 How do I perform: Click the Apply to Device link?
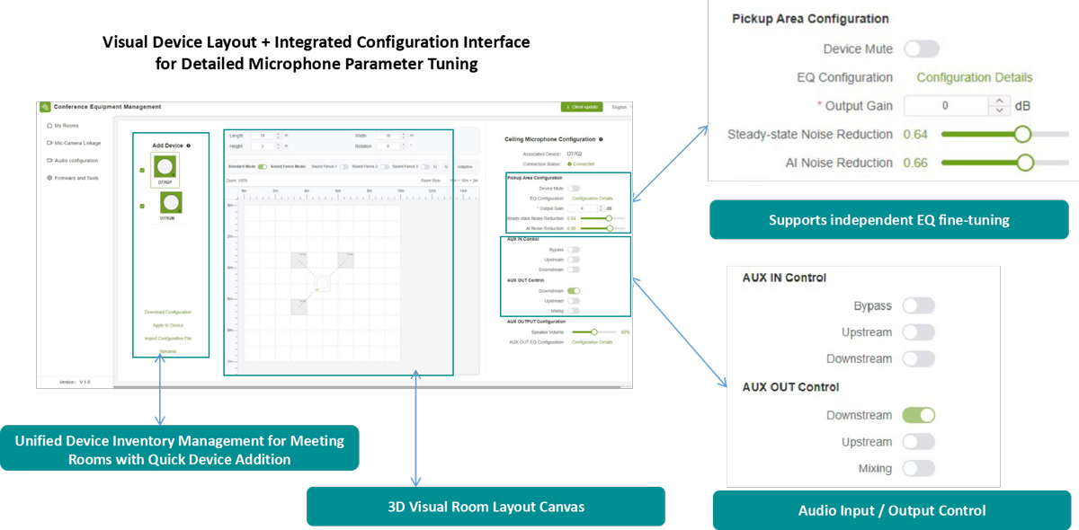[x=168, y=325]
